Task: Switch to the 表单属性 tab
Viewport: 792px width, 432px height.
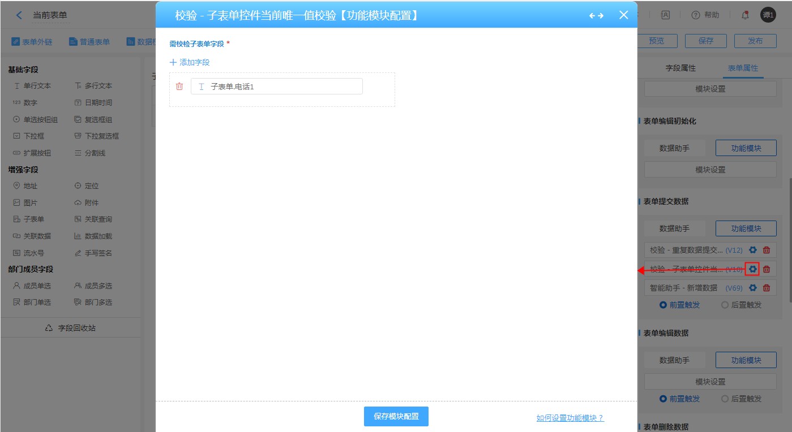Action: click(743, 68)
